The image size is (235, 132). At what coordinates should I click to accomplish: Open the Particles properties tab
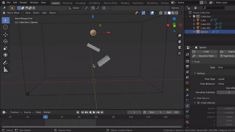[187, 100]
